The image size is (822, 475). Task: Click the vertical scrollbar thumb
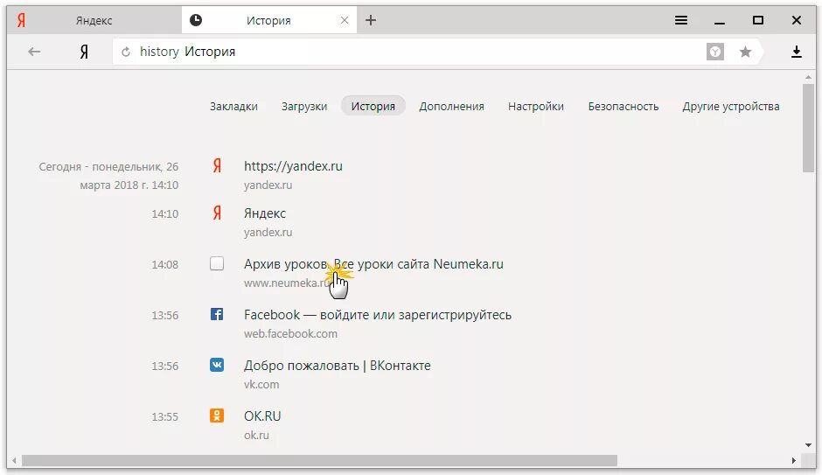pyautogui.click(x=808, y=128)
